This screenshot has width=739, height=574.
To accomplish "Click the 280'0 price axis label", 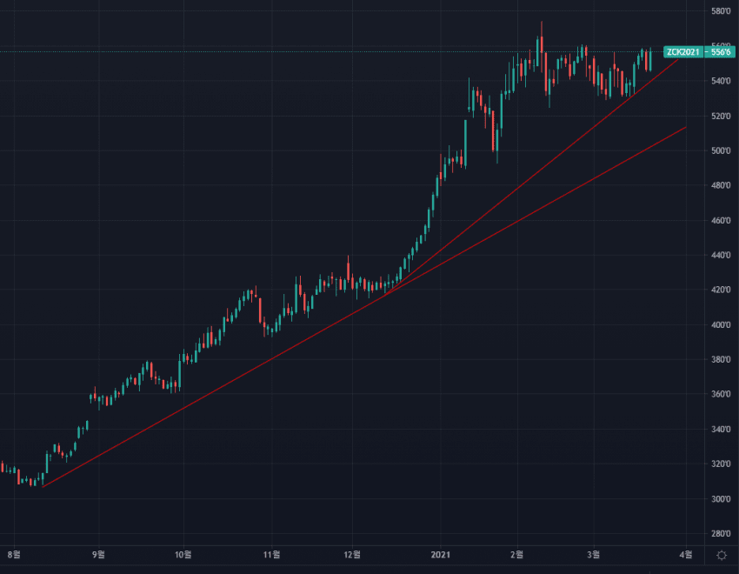I will click(x=721, y=534).
